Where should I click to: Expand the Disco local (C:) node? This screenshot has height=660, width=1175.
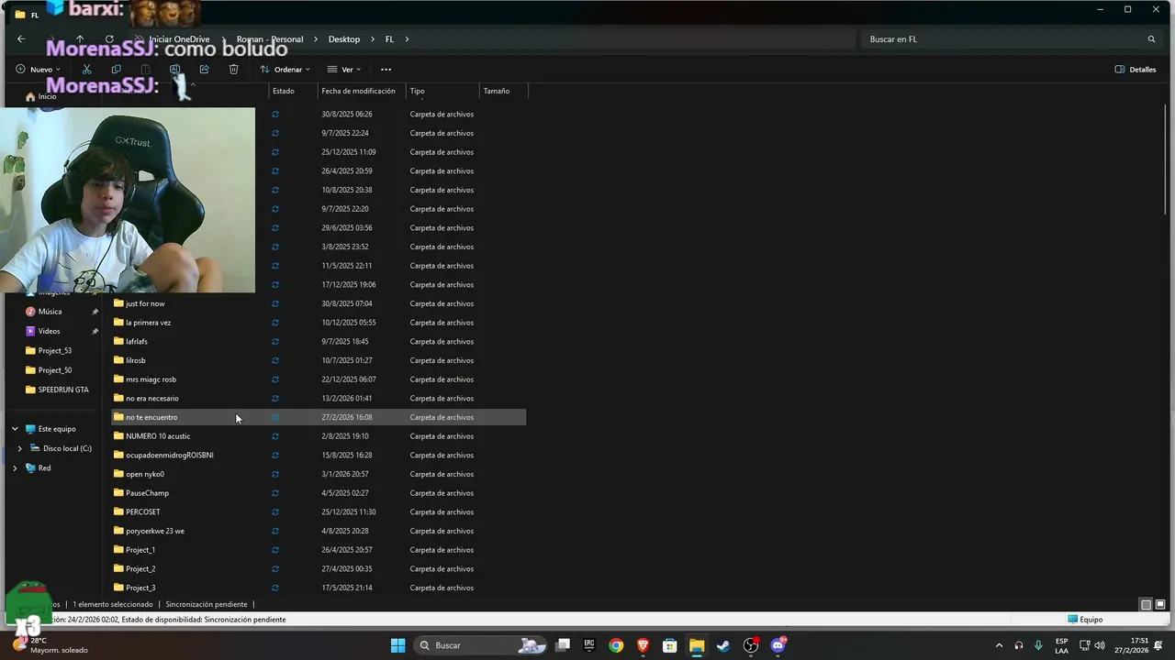tap(20, 448)
